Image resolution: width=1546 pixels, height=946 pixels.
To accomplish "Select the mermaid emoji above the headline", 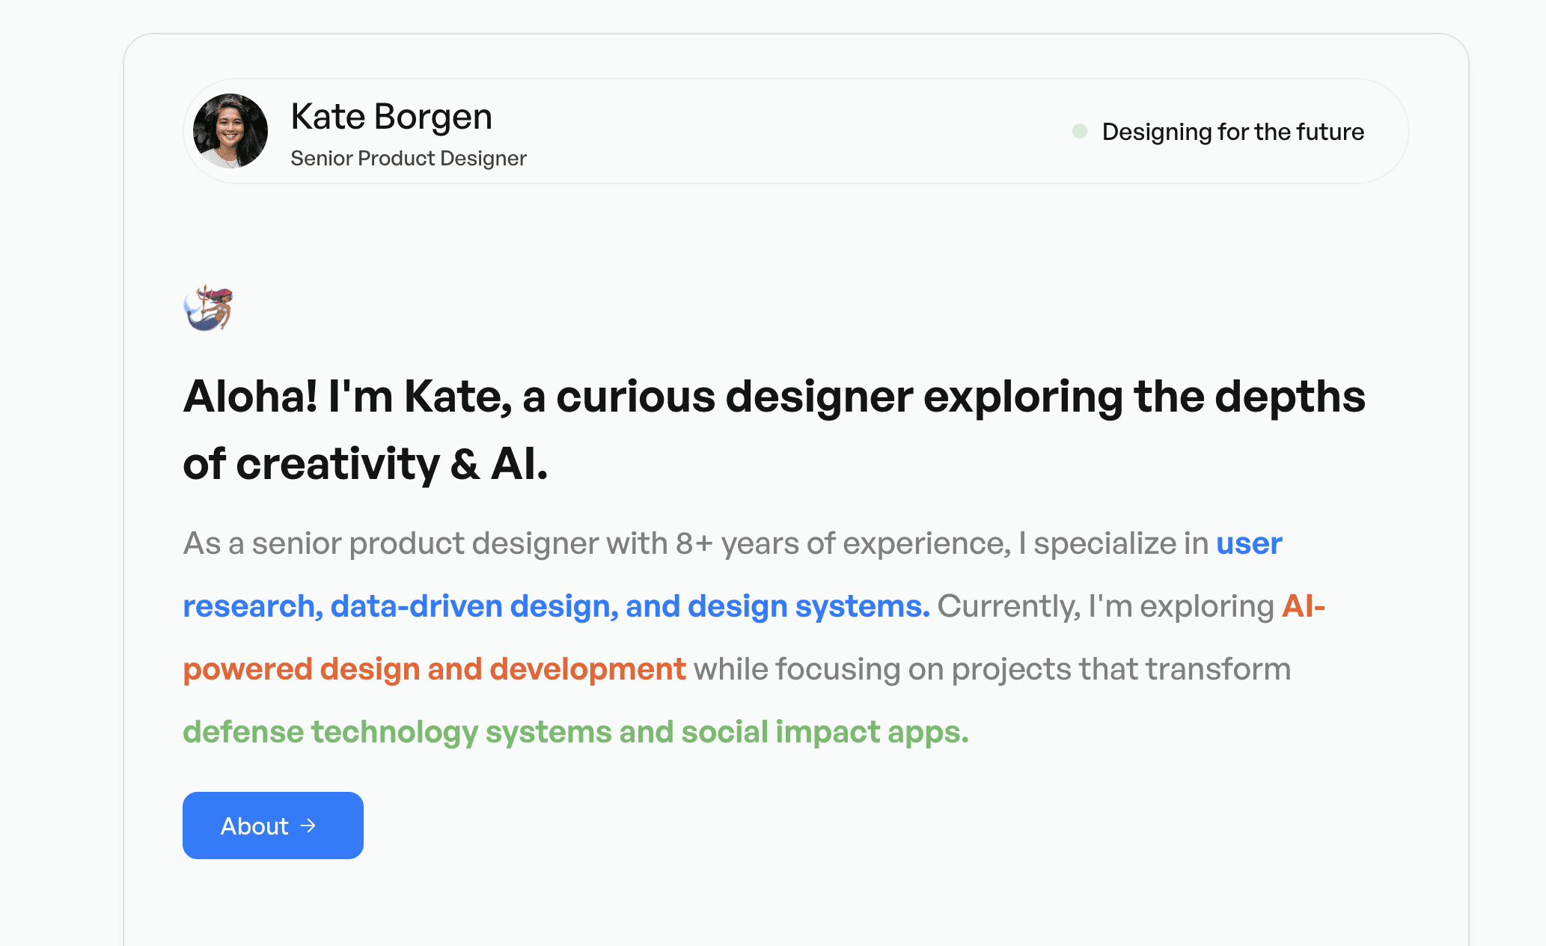I will (209, 308).
